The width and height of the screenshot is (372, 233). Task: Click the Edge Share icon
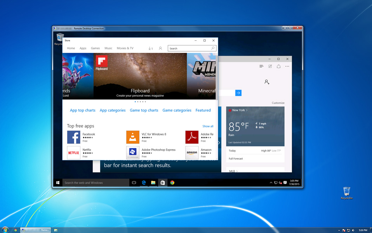coord(278,66)
